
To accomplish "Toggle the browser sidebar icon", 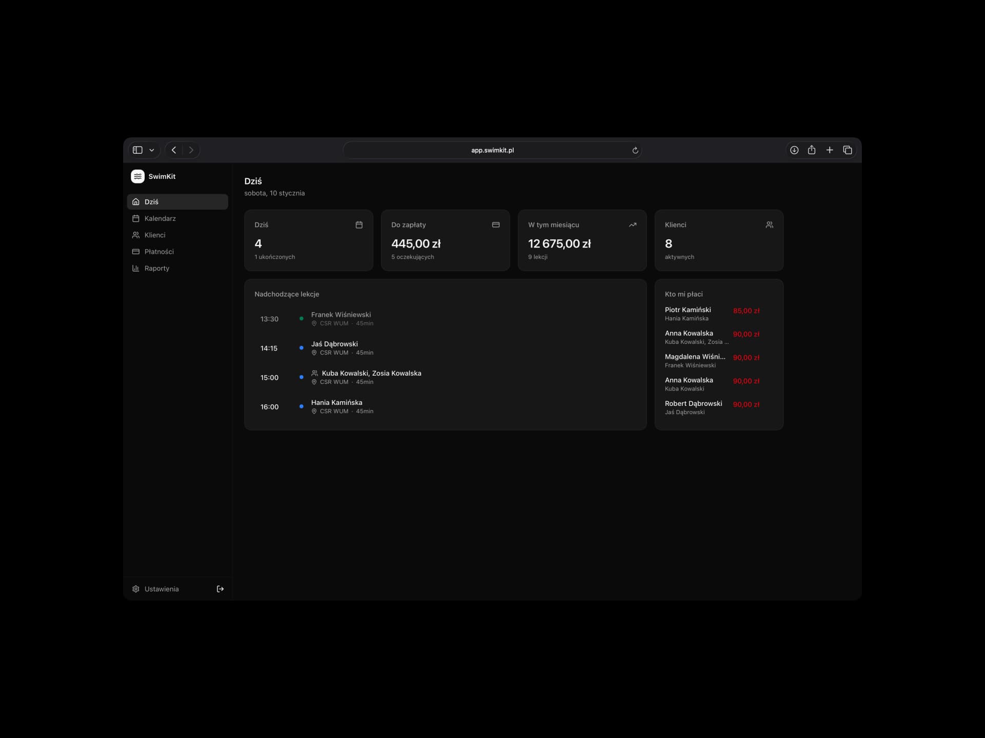I will (x=137, y=150).
